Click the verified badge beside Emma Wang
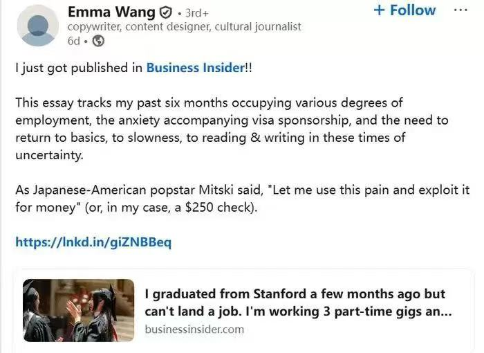Image resolution: width=484 pixels, height=353 pixels. (166, 12)
